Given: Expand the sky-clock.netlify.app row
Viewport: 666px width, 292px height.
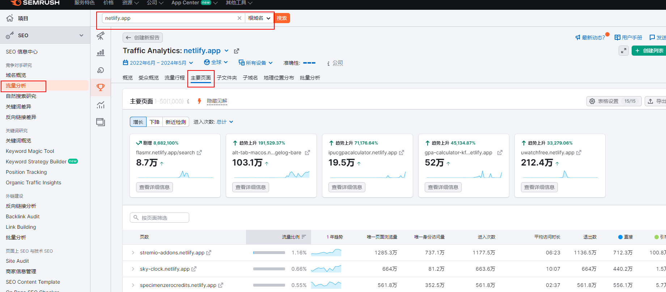Looking at the screenshot, I should [x=133, y=269].
